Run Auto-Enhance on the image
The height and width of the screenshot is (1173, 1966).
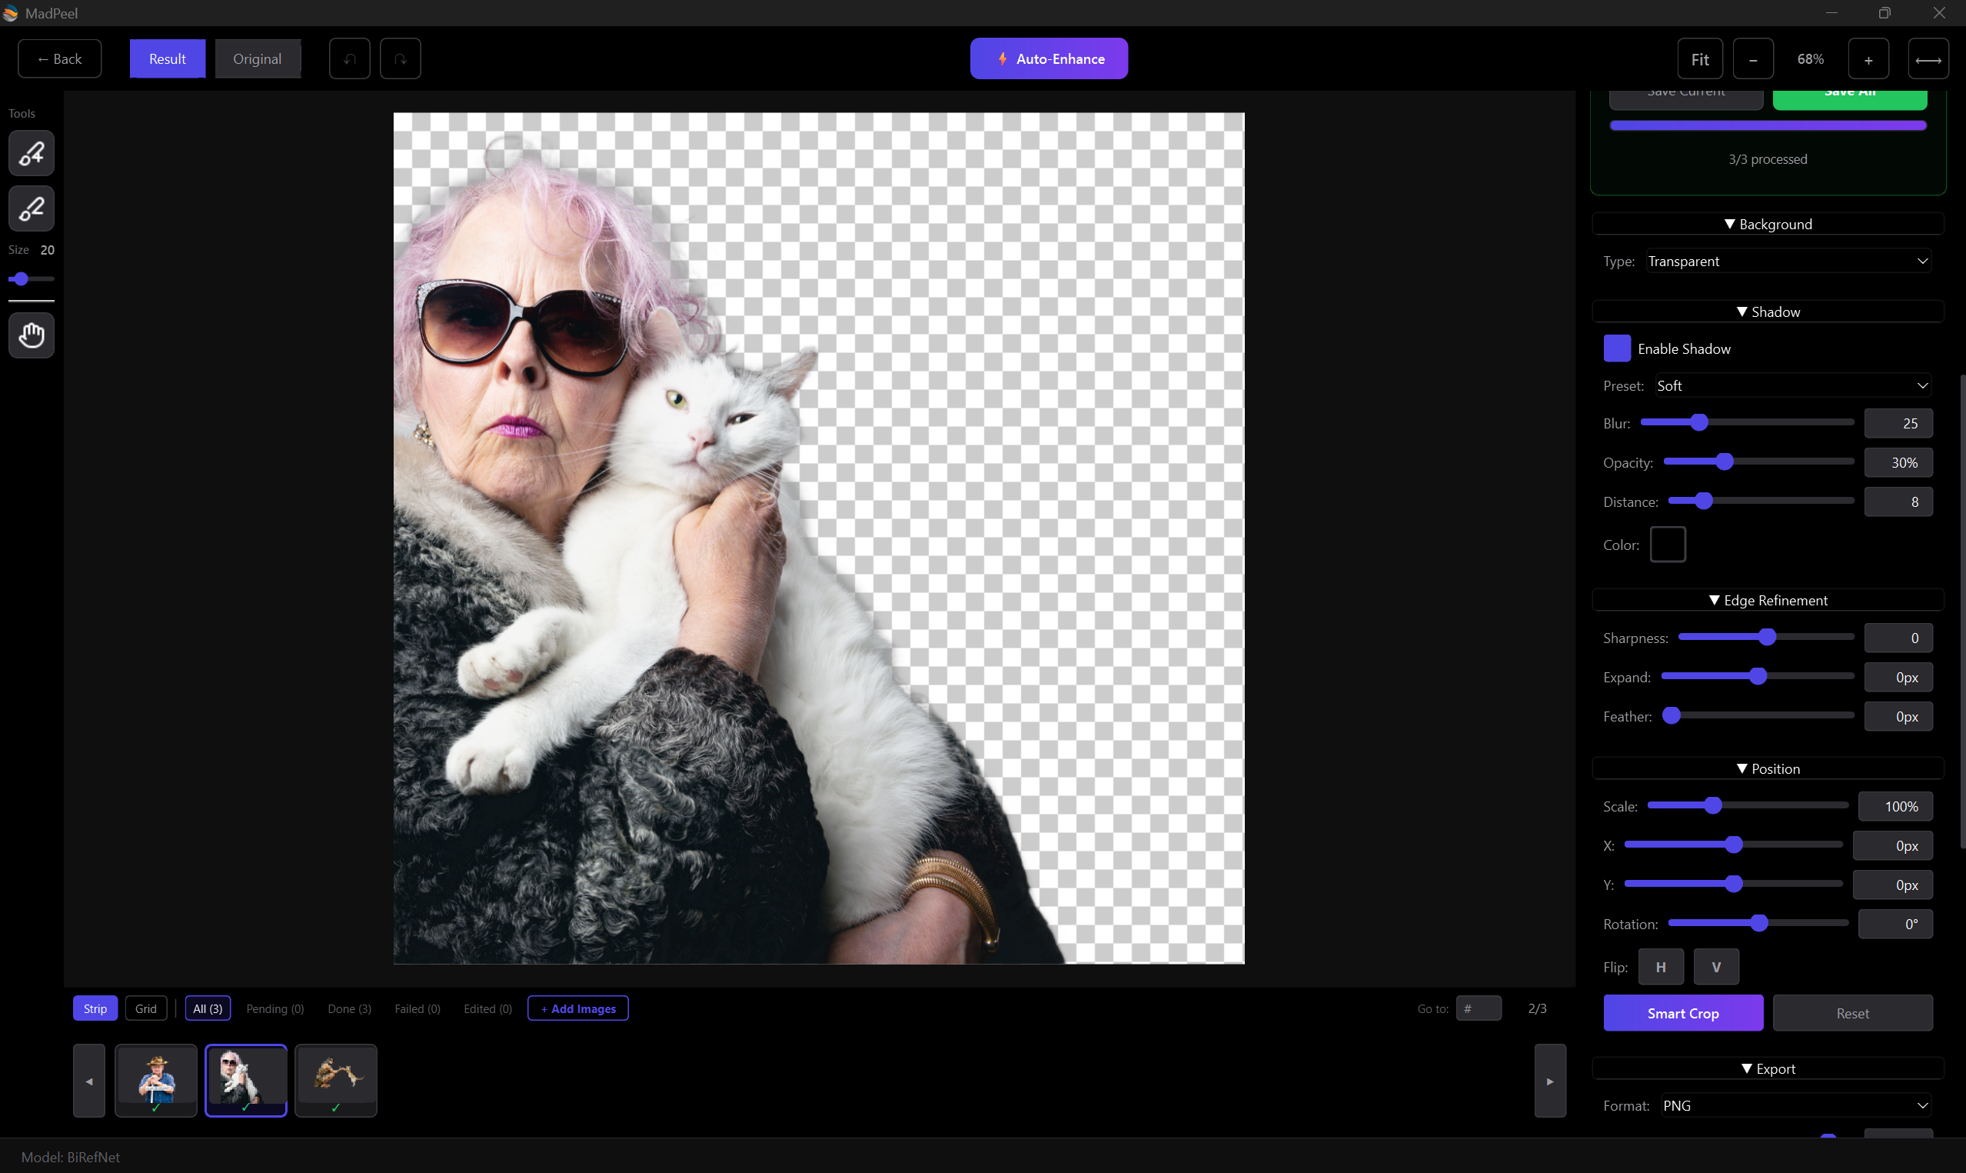[1048, 58]
